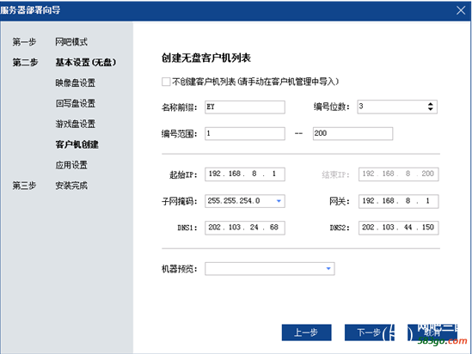Click the 机器预览 label
The width and height of the screenshot is (472, 354).
(x=180, y=269)
